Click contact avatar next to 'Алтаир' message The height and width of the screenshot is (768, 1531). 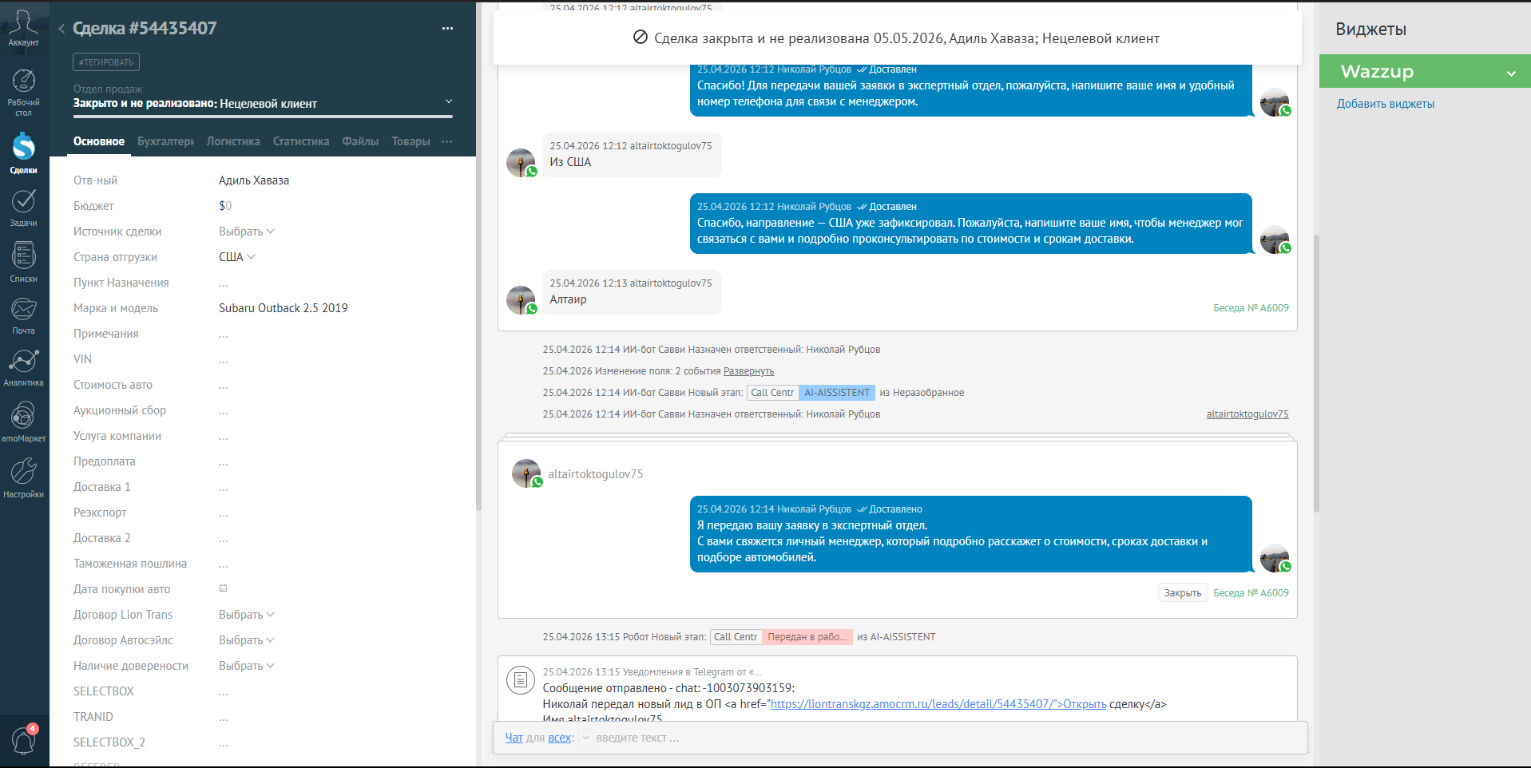(x=521, y=300)
